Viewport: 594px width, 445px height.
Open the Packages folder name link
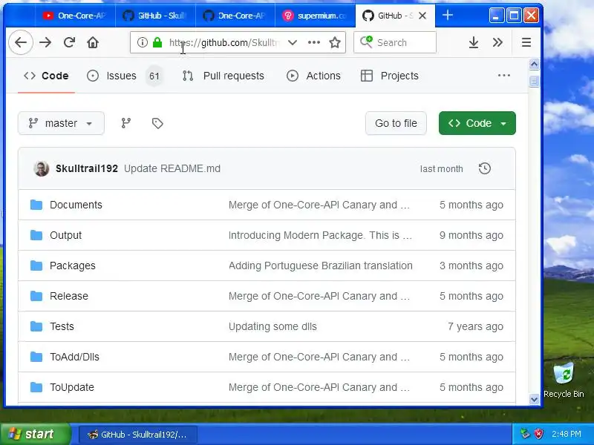click(x=72, y=266)
